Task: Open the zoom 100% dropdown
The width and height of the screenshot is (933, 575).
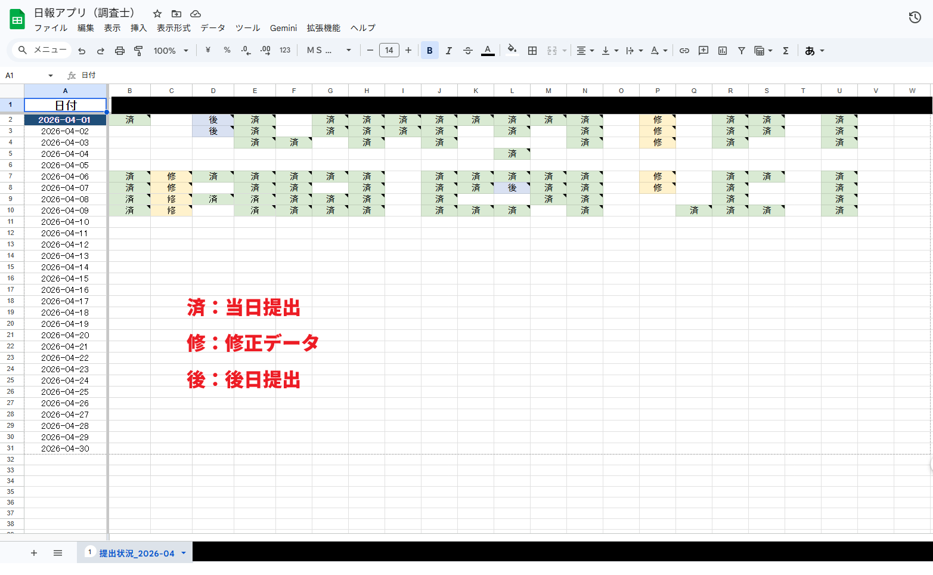Action: (171, 51)
